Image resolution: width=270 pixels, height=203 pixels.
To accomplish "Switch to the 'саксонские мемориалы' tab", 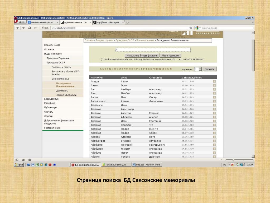I will (x=43, y=22).
